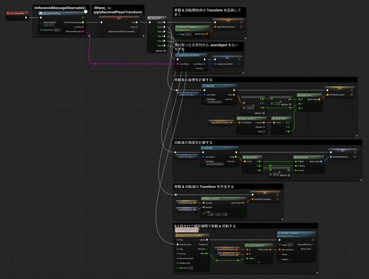
Task: Click the Event BeginPlay node icon
Action: pos(9,13)
